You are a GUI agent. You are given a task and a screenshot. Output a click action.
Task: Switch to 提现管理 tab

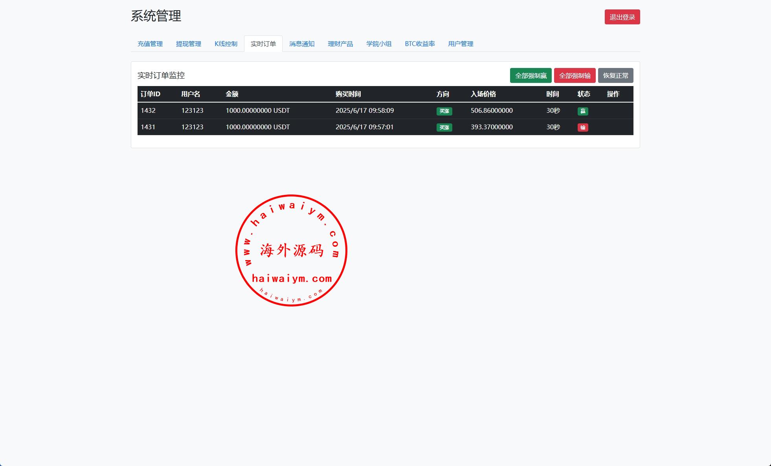(x=188, y=44)
